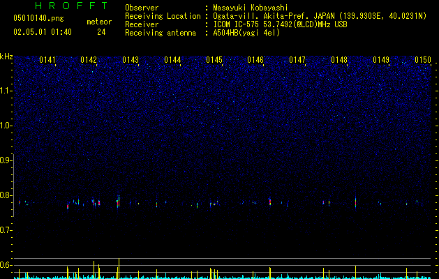Click the bright meteor echo near 0148
The image size is (439, 279).
355,202
